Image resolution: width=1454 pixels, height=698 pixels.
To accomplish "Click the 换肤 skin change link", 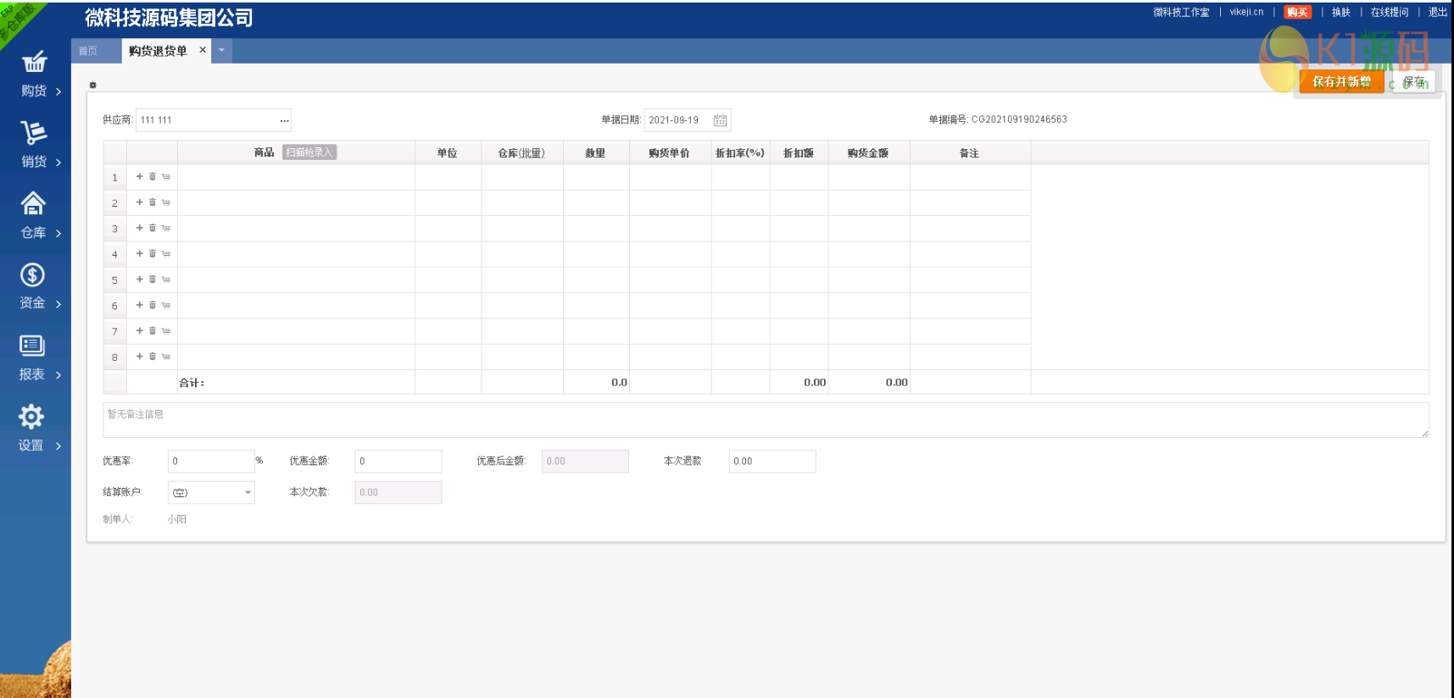I will point(1340,12).
